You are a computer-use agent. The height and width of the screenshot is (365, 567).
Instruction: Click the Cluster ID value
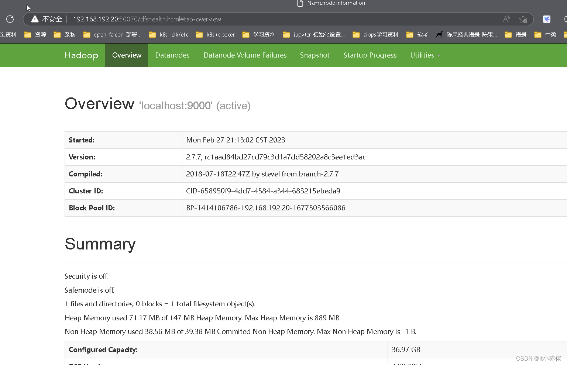pyautogui.click(x=263, y=191)
